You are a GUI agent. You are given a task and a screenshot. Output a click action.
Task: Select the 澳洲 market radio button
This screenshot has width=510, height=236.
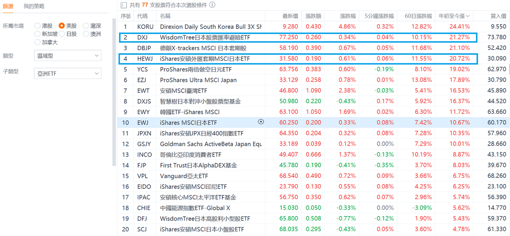pyautogui.click(x=86, y=34)
